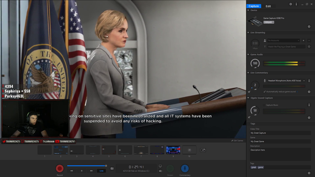Select the 'great' tag chip
The height and width of the screenshot is (177, 315).
coord(253,167)
